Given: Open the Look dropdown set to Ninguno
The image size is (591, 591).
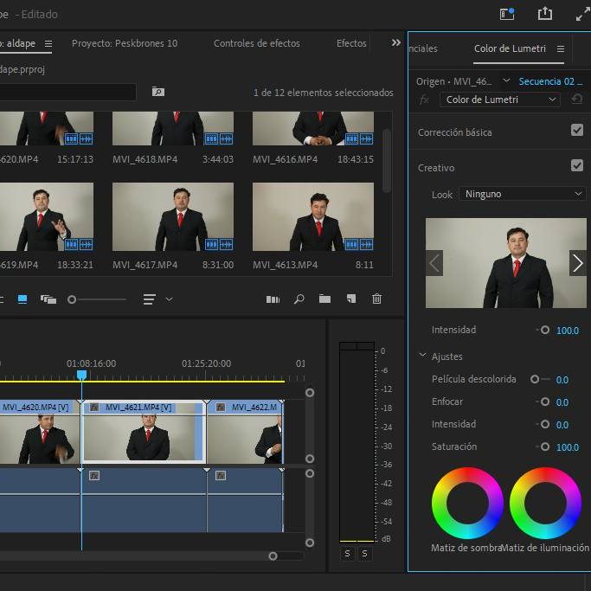Looking at the screenshot, I should coord(522,194).
